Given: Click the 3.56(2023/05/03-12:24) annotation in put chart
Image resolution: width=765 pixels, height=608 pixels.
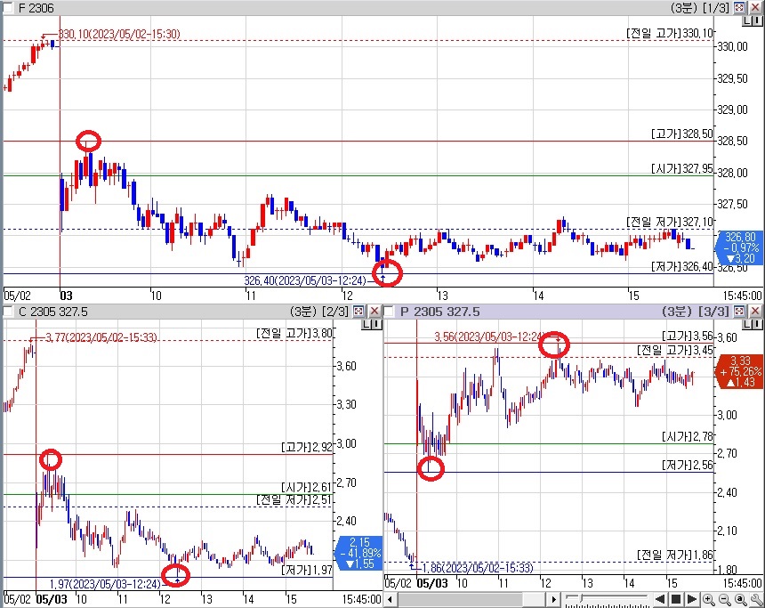Looking at the screenshot, I should (x=489, y=336).
